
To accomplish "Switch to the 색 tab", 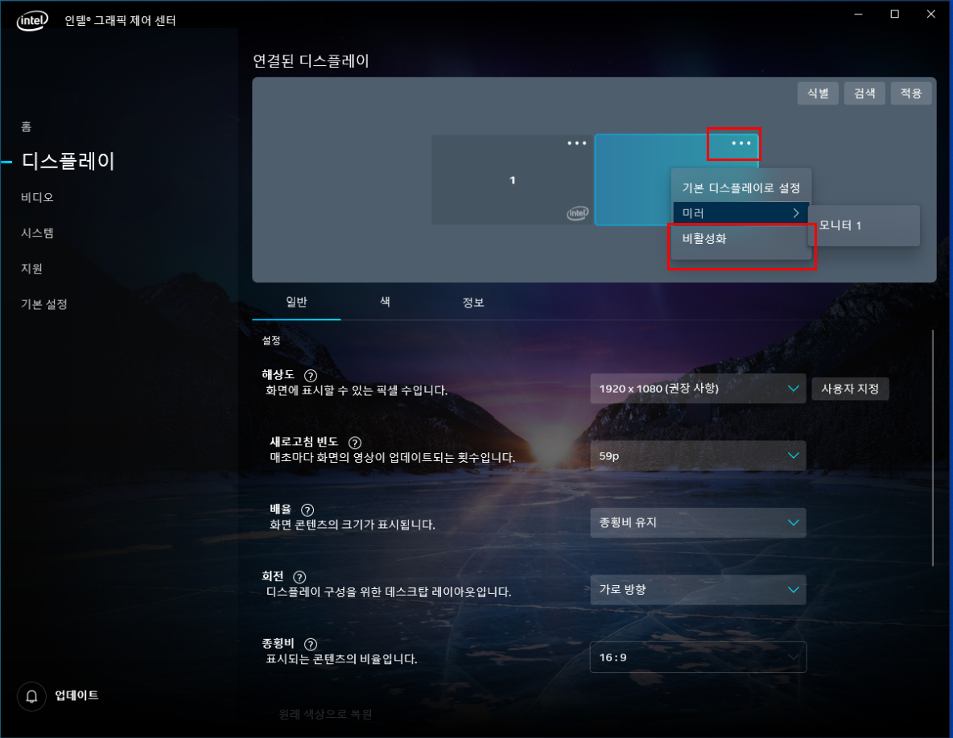I will point(385,302).
